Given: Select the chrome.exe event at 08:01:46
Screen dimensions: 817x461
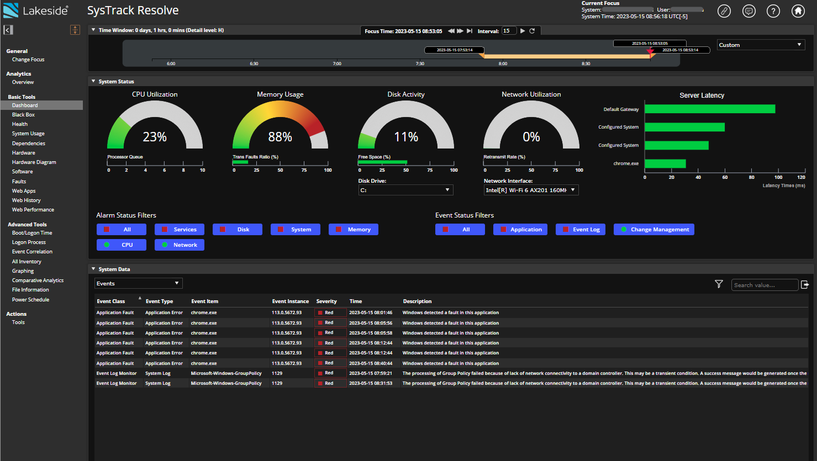Looking at the screenshot, I should [x=451, y=313].
